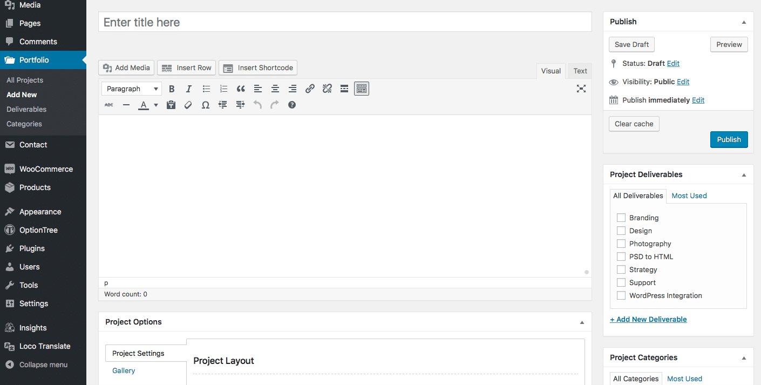Check the PSD to HTML deliverable
Screen dimensions: 761x385
621,256
